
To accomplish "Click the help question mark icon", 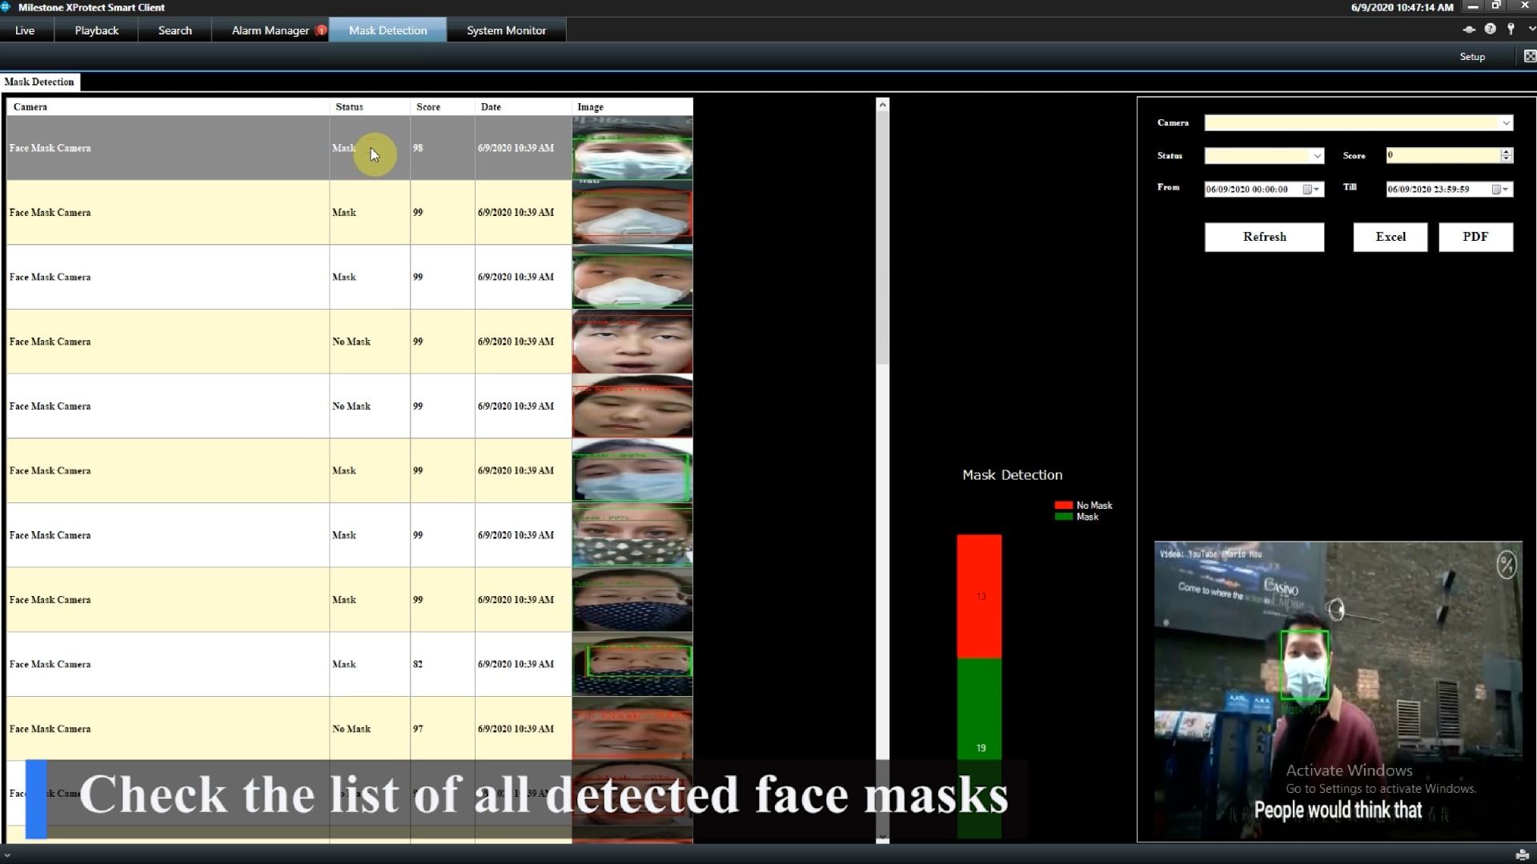I will [1490, 30].
